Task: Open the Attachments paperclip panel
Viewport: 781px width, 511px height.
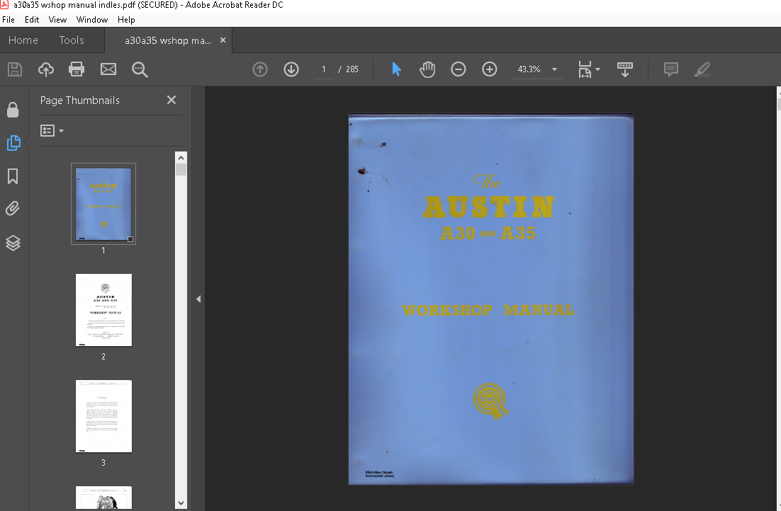Action: click(x=13, y=209)
